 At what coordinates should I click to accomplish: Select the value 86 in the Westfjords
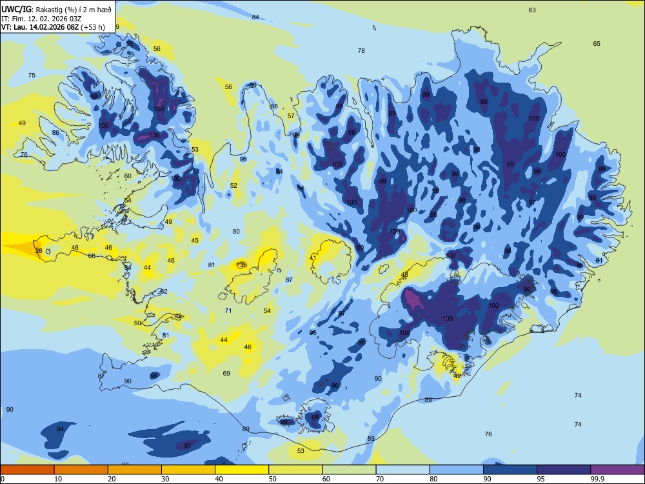point(55,132)
